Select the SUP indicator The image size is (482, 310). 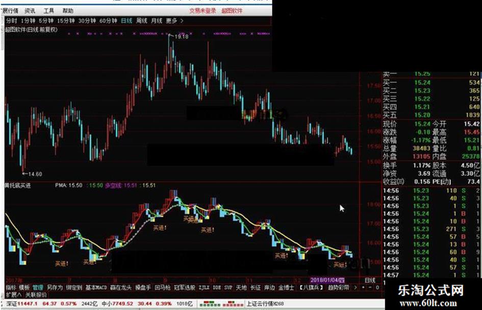pyautogui.click(x=228, y=288)
